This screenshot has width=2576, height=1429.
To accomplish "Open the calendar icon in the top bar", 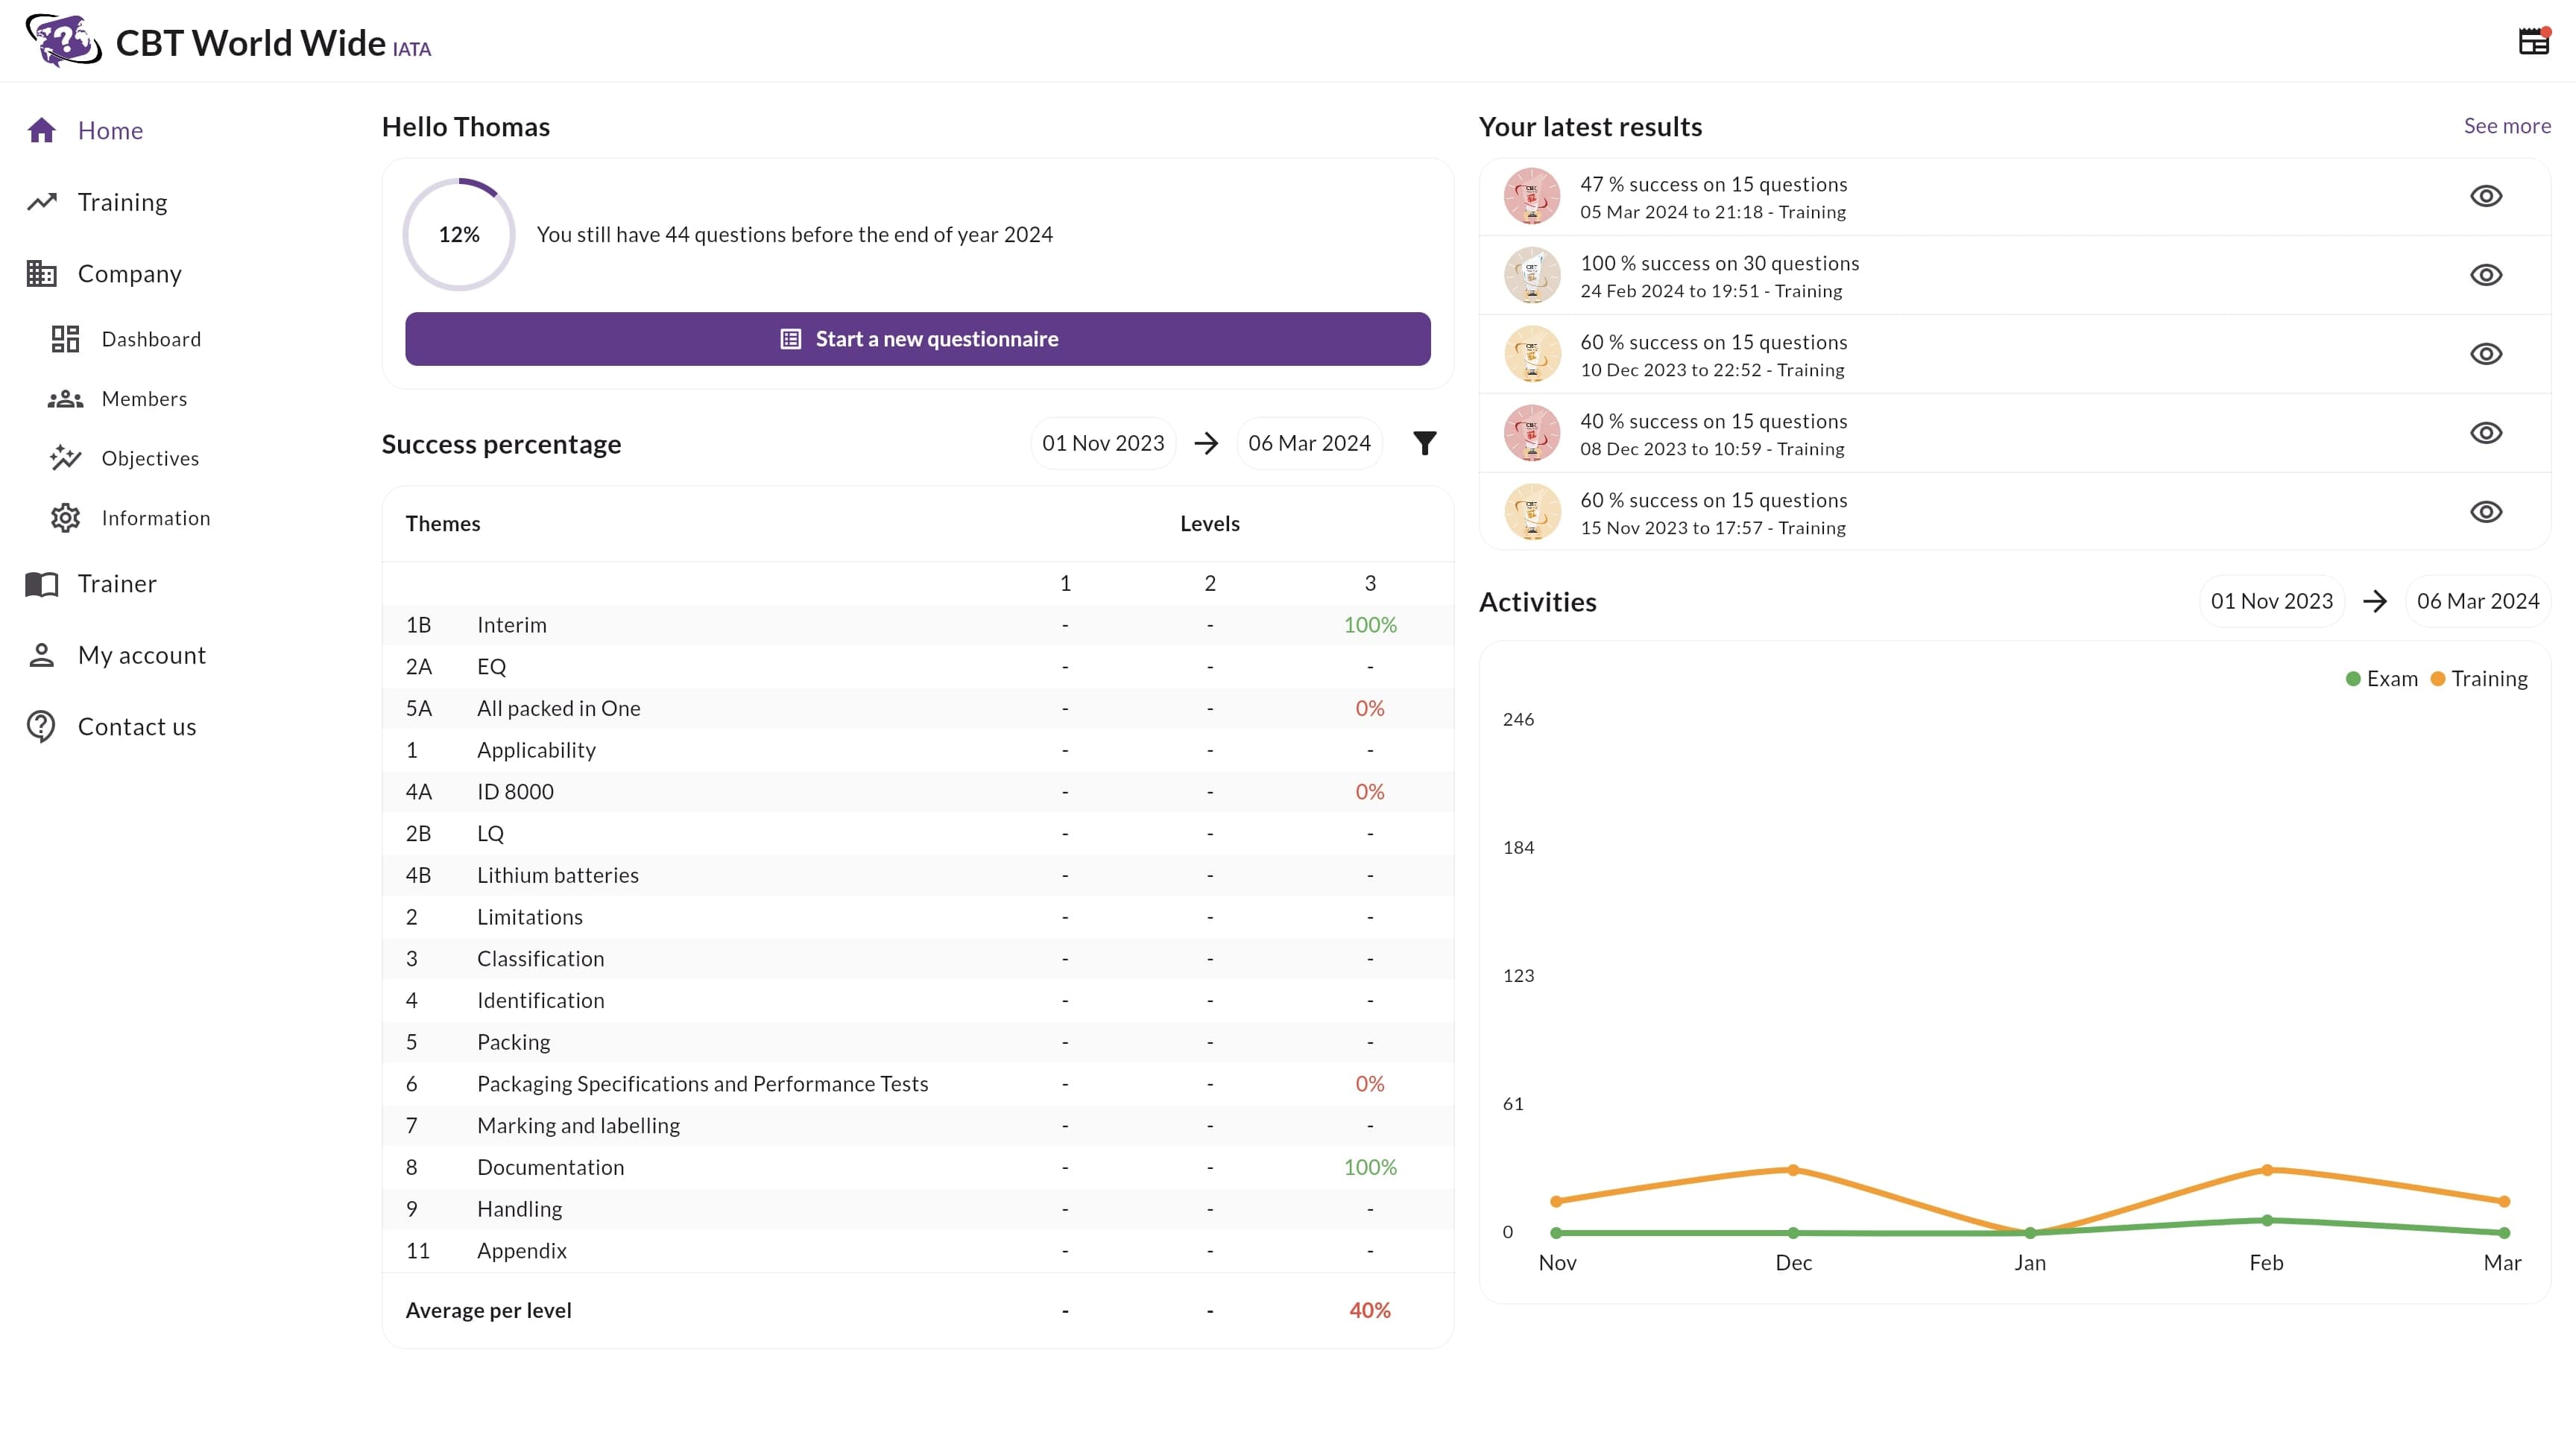I will [x=2533, y=40].
